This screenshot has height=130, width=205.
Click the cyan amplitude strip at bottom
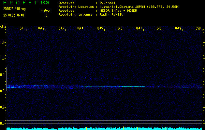pos(104,128)
